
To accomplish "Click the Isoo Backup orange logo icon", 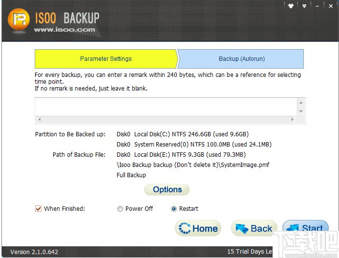I will click(19, 19).
